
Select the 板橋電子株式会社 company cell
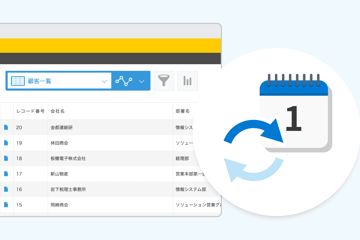pyautogui.click(x=68, y=158)
